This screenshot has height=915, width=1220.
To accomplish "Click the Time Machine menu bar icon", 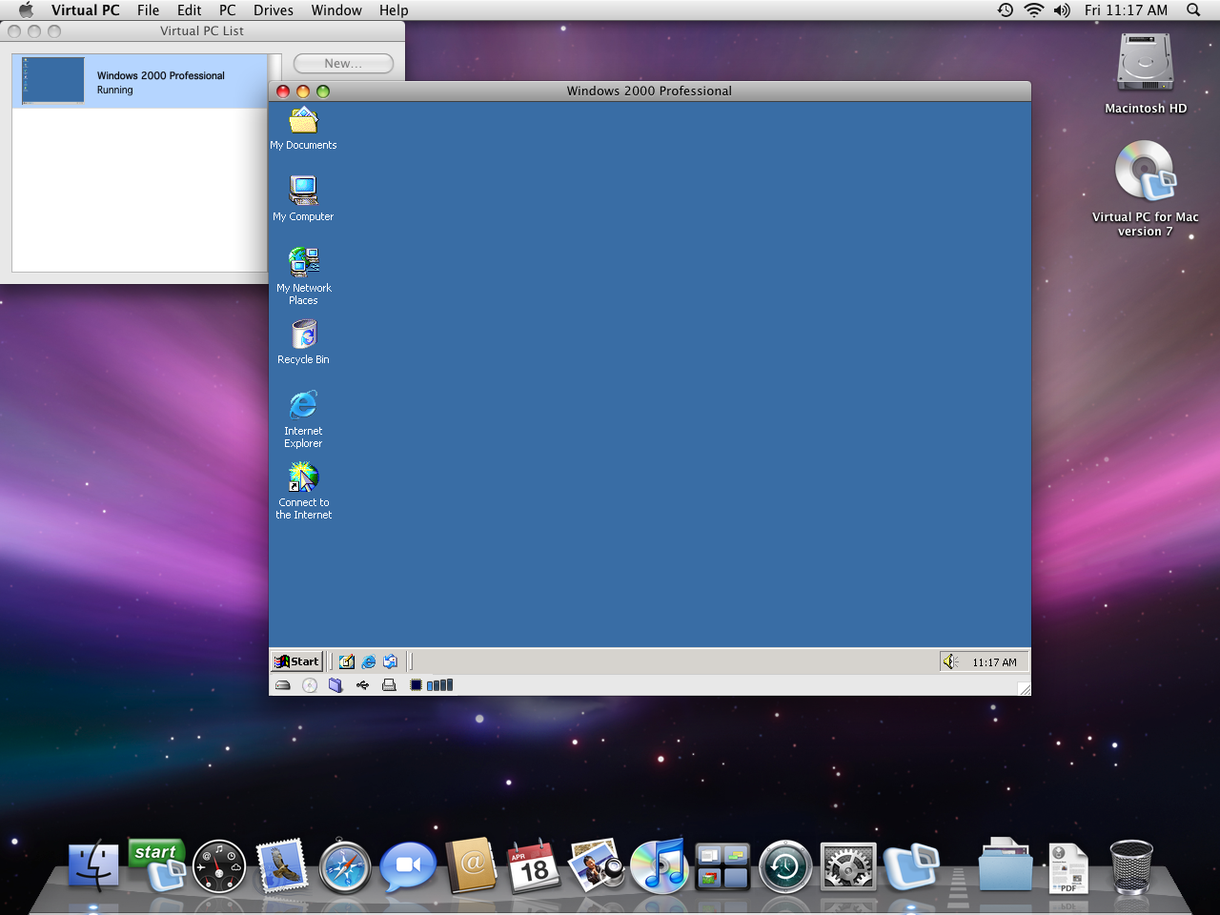I will 1006,10.
